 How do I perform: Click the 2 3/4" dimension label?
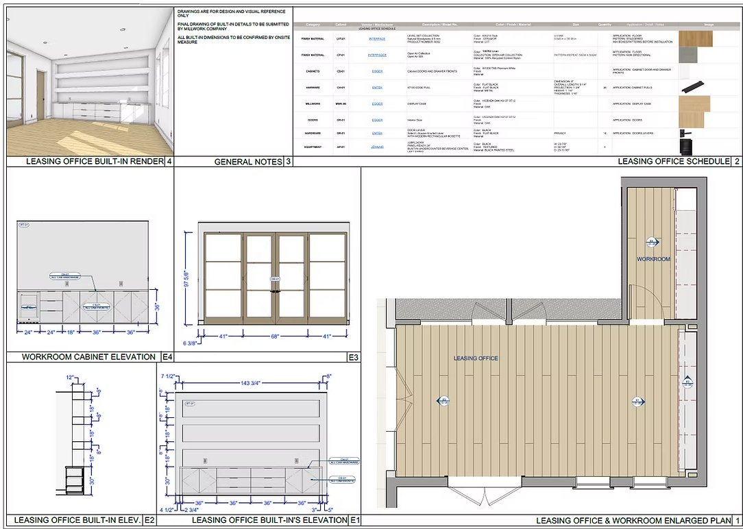(x=191, y=510)
